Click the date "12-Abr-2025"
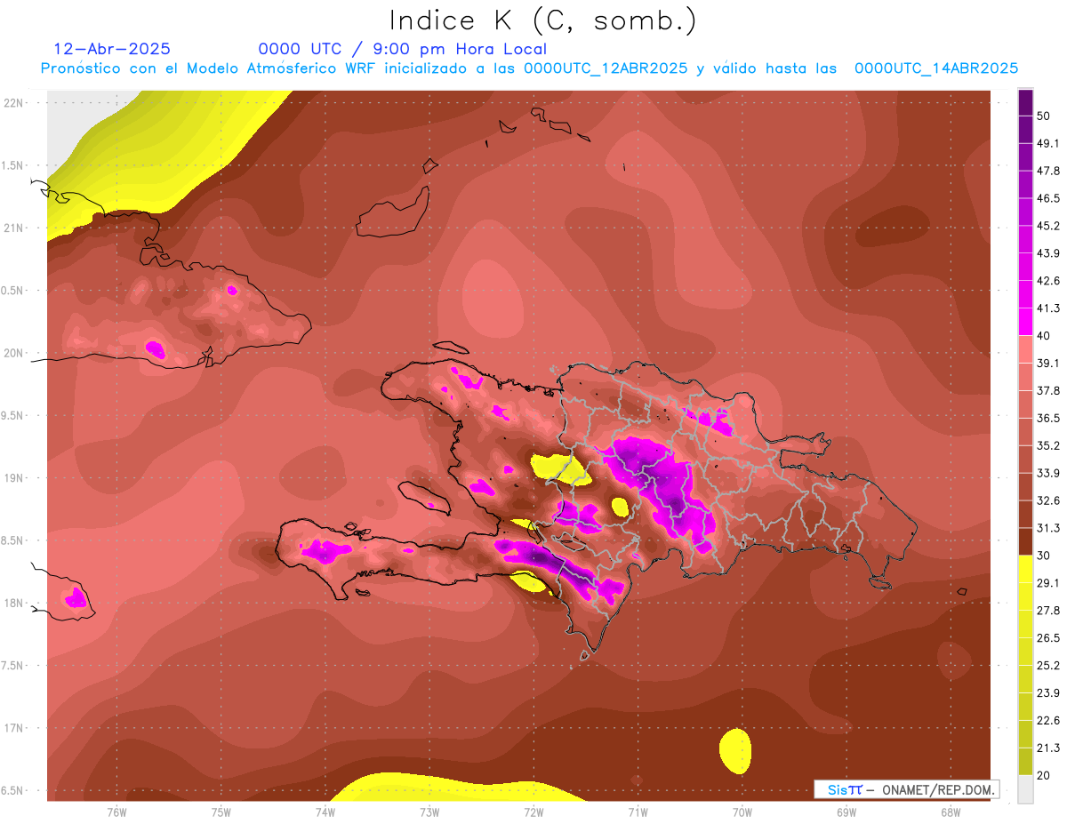Viewport: 1067px width, 824px height. point(112,49)
